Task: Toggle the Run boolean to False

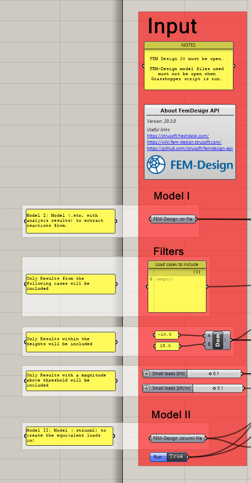Action: [177, 457]
